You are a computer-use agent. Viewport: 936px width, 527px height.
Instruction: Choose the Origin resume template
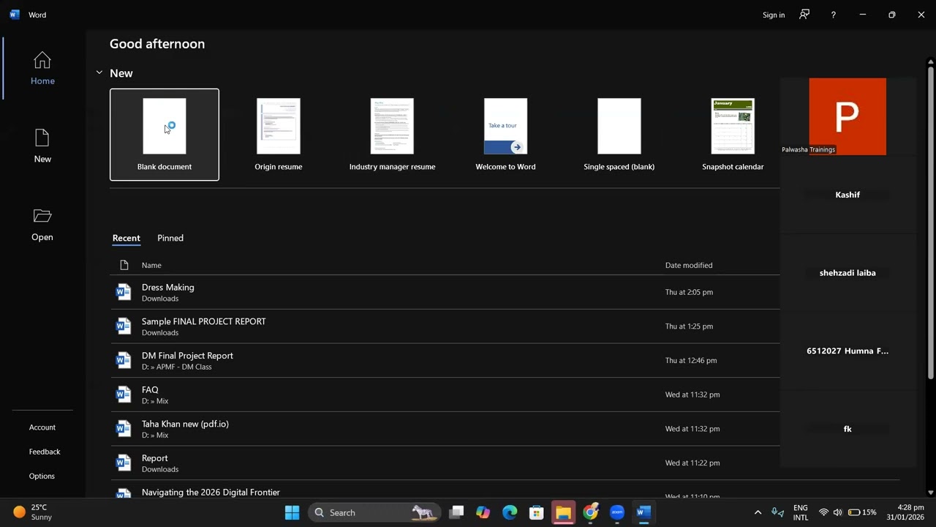pos(279,135)
